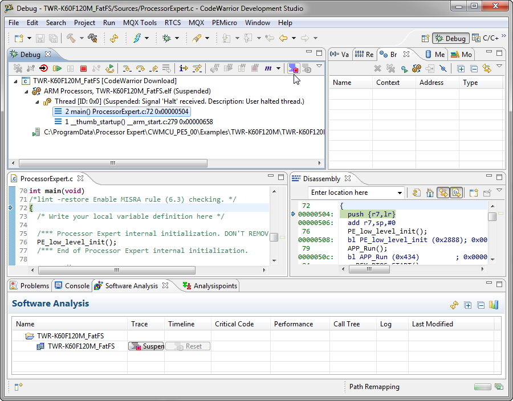Toggle Link with Active Debug Context in Disassembly
The image size is (513, 401).
click(x=443, y=193)
